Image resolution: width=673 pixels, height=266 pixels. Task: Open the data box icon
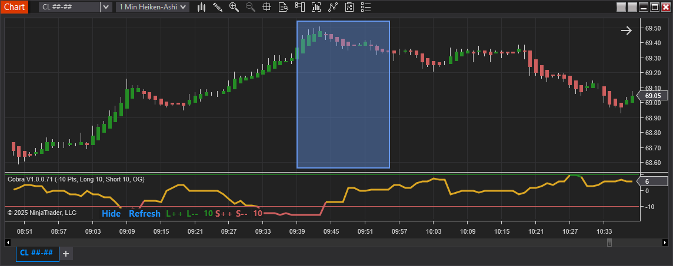[x=284, y=7]
